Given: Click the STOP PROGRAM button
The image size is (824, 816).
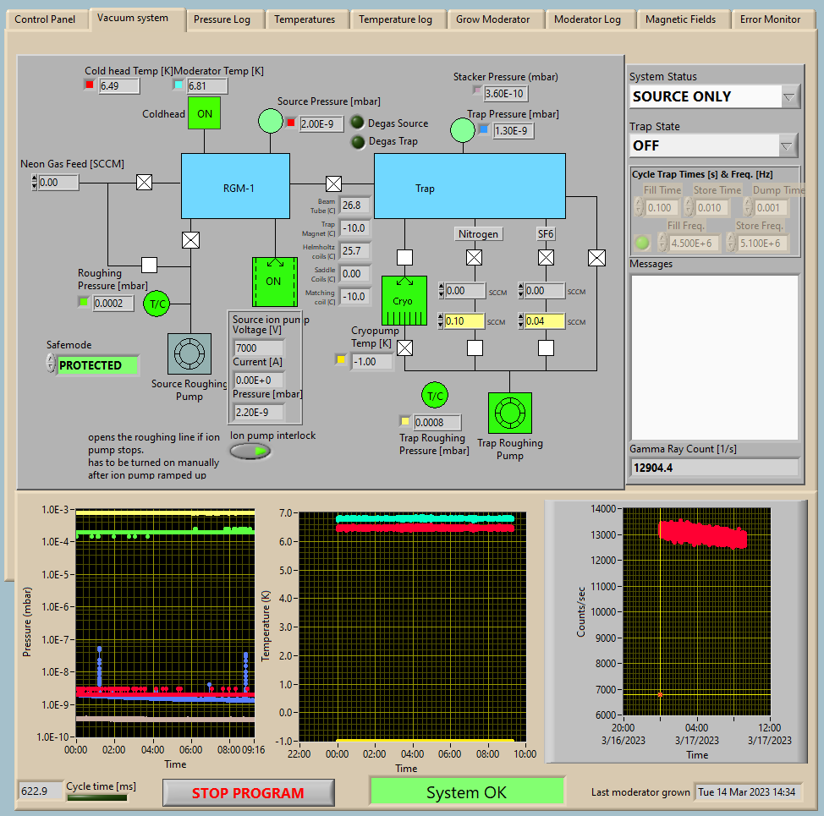Looking at the screenshot, I should 248,792.
